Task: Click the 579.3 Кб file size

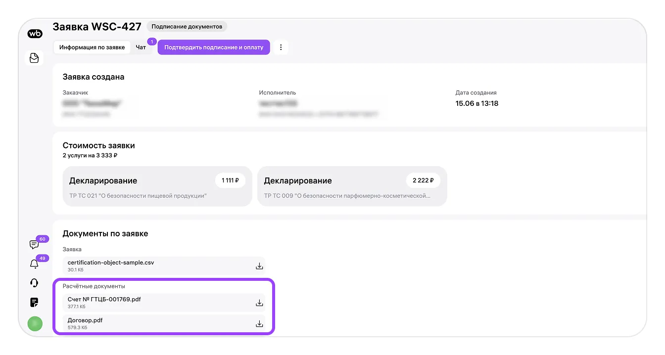Action: click(x=77, y=328)
